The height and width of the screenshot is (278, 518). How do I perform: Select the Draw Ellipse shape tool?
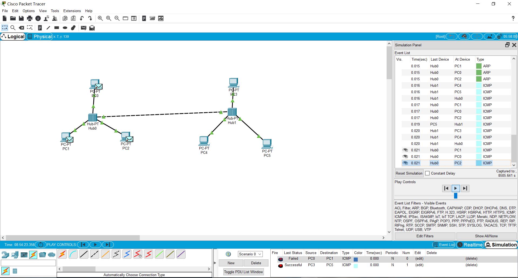[65, 28]
